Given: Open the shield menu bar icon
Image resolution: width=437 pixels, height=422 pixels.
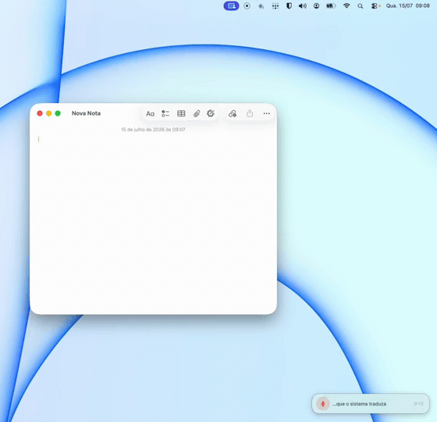Looking at the screenshot, I should (289, 6).
